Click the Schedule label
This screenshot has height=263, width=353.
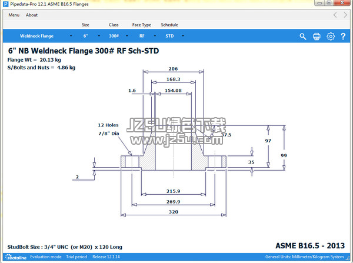(169, 25)
